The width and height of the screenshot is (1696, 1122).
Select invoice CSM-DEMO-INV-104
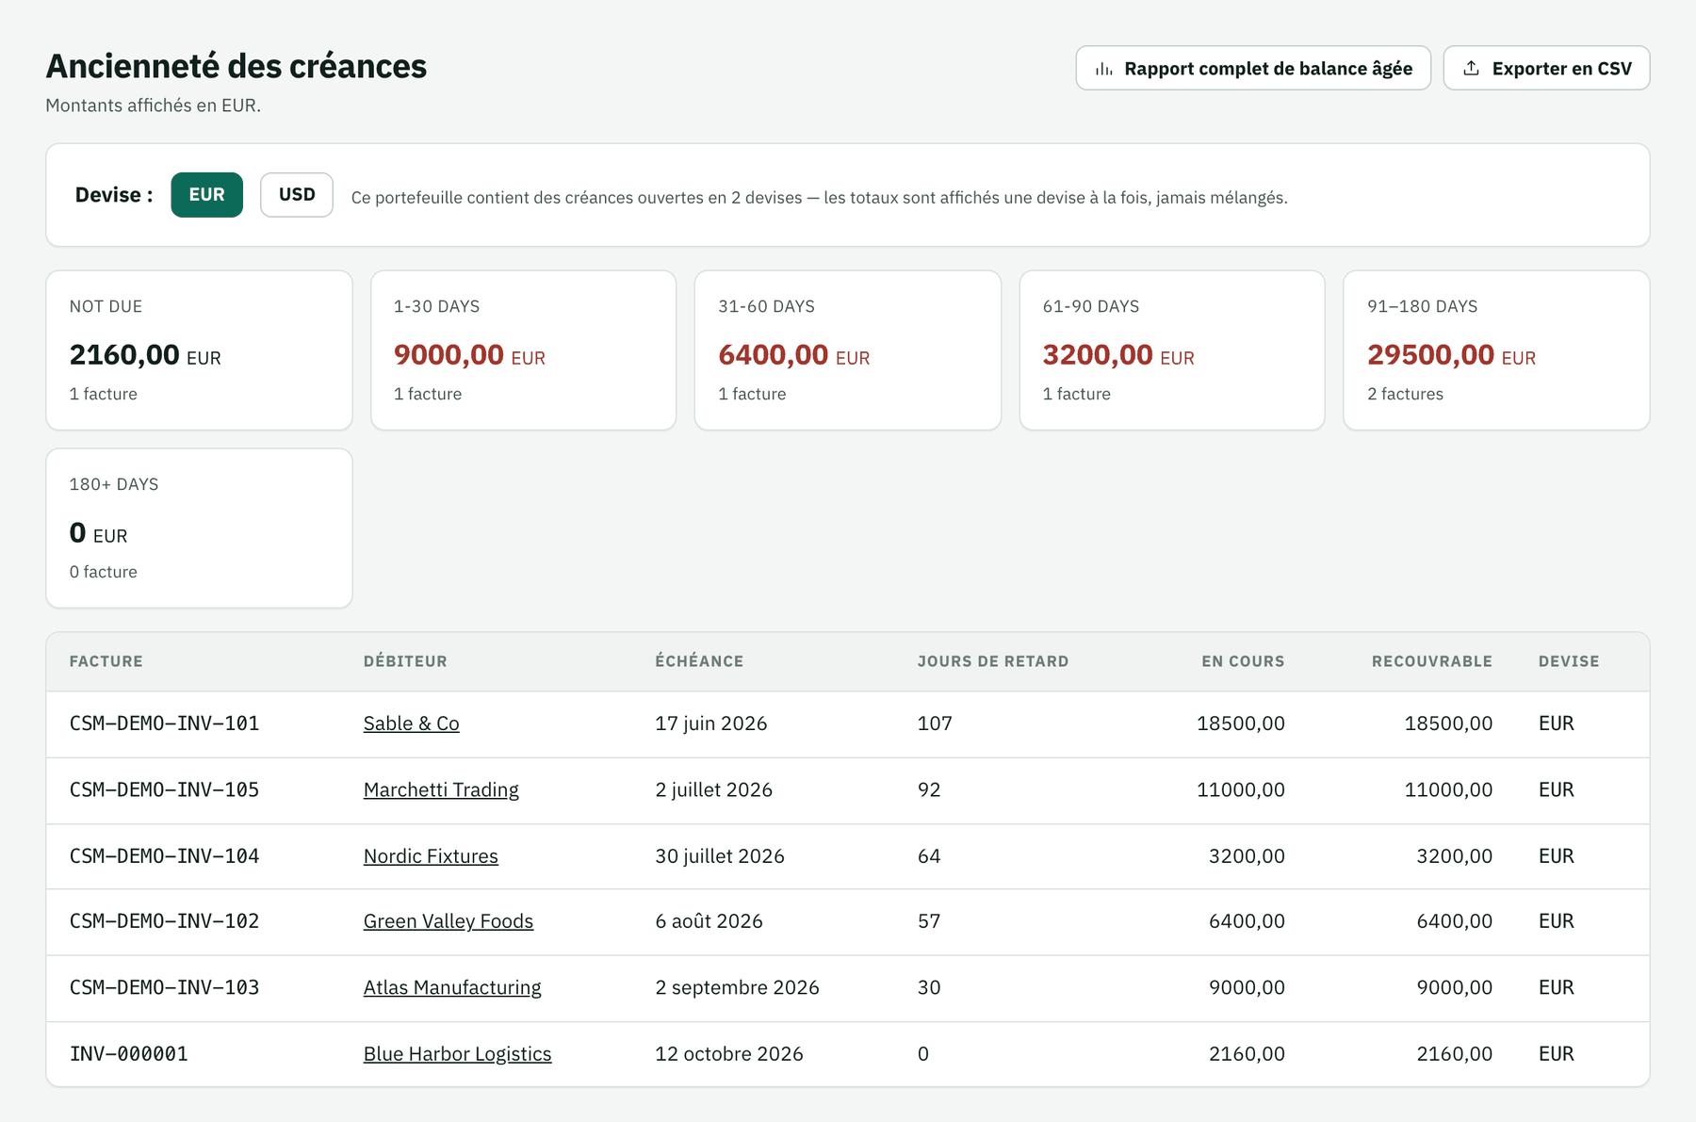[165, 856]
